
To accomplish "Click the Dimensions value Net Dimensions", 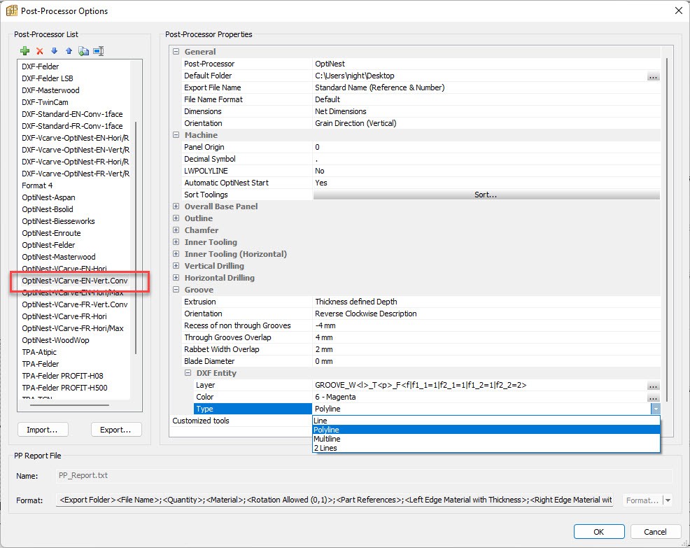I will coord(341,111).
